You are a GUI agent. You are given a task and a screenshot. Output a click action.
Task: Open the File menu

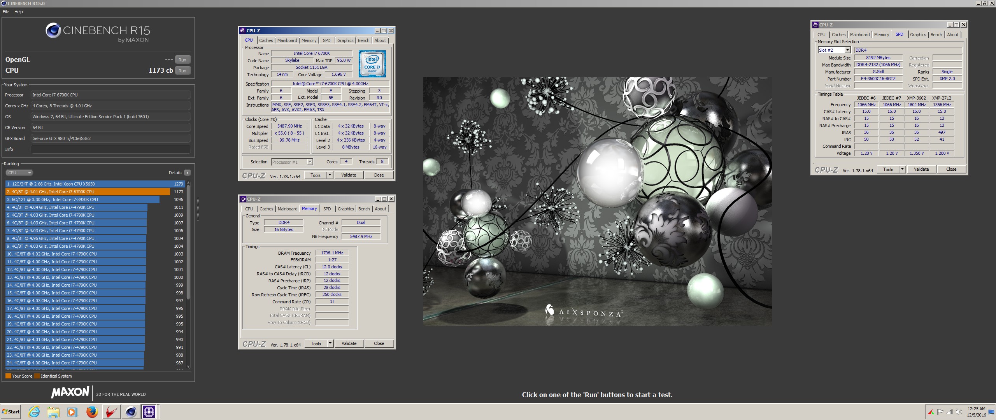pos(6,12)
